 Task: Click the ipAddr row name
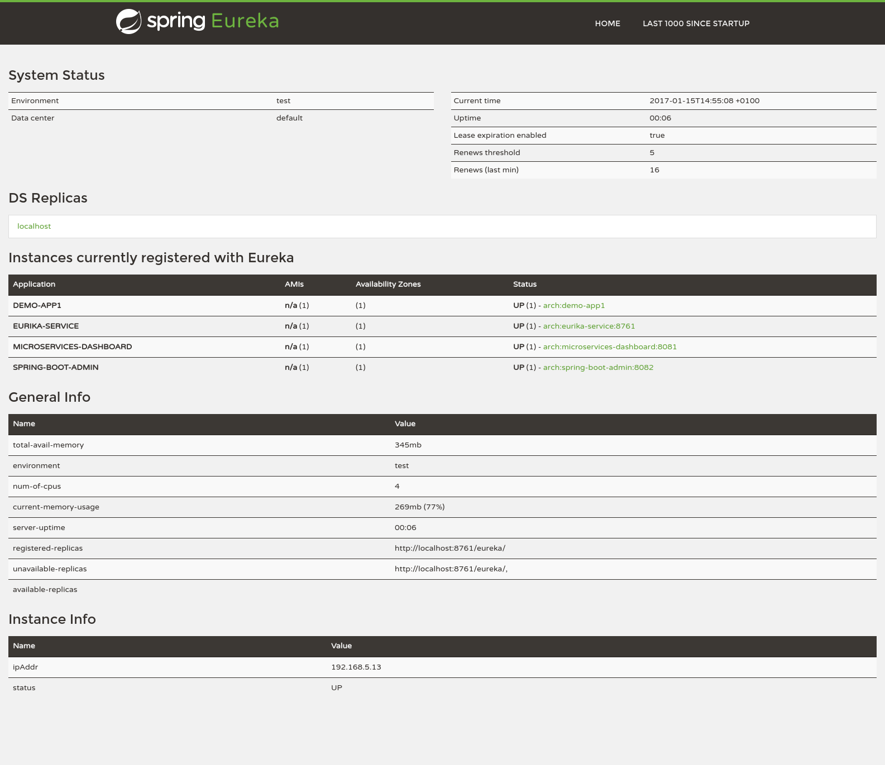click(26, 667)
